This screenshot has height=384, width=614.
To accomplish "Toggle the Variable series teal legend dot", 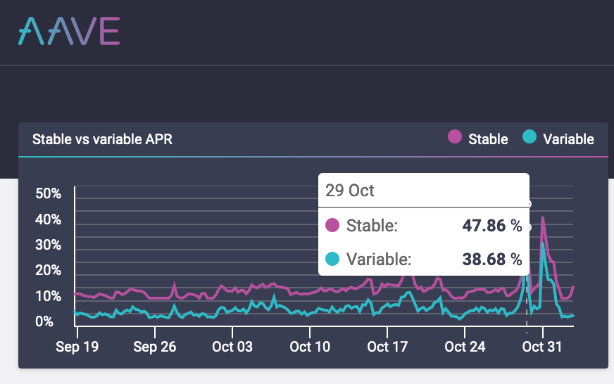I will 530,137.
